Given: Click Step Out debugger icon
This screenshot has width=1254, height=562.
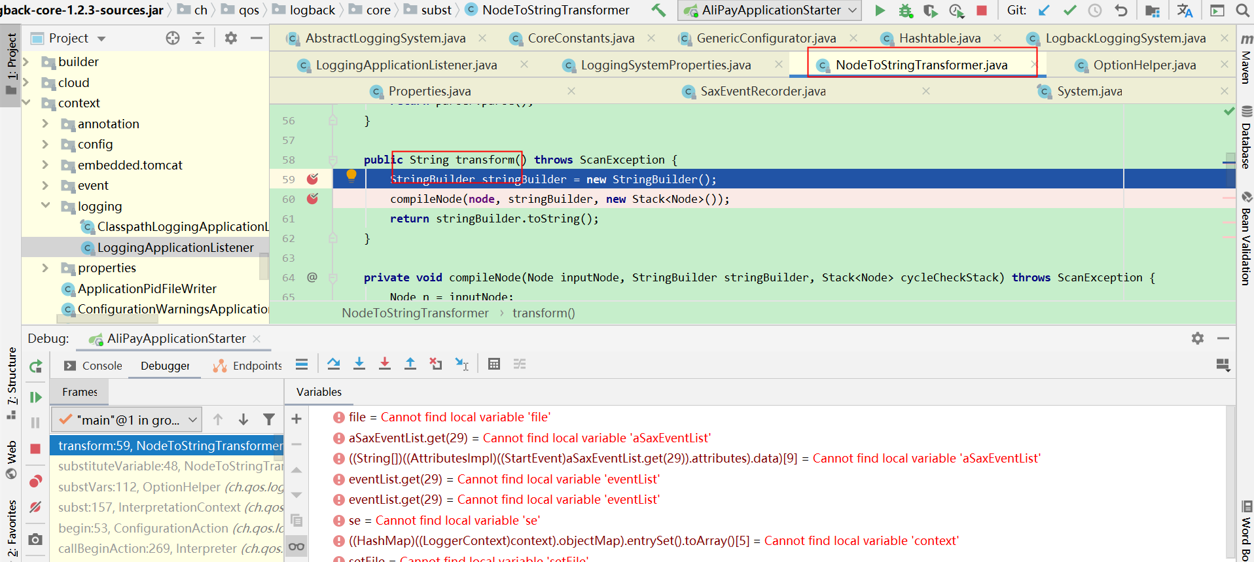Looking at the screenshot, I should click(410, 364).
